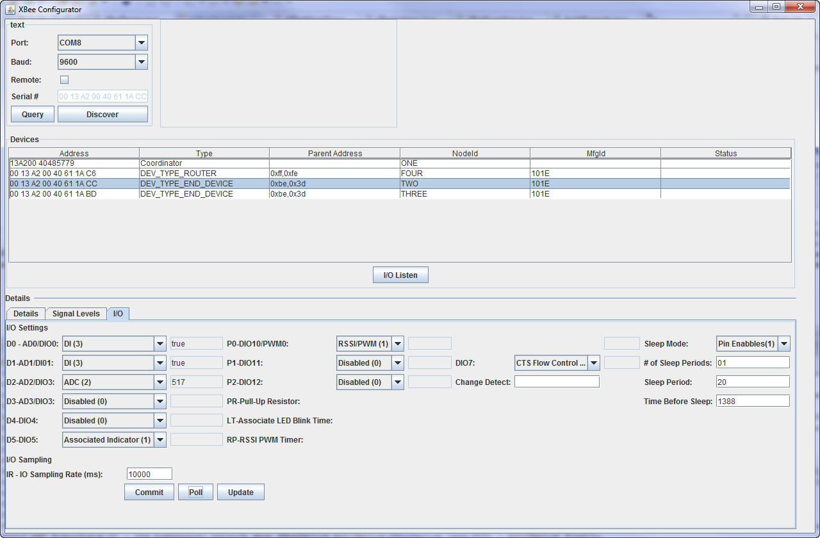Open the D2-AD2/DIO3 ADC dropdown
This screenshot has width=820, height=538.
160,382
